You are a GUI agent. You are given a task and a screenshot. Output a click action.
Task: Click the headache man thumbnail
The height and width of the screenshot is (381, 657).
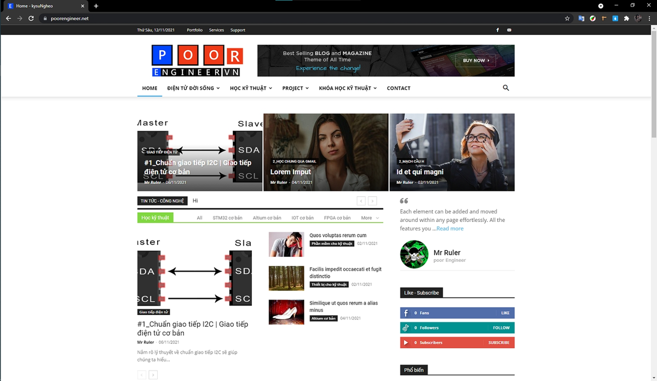click(286, 244)
